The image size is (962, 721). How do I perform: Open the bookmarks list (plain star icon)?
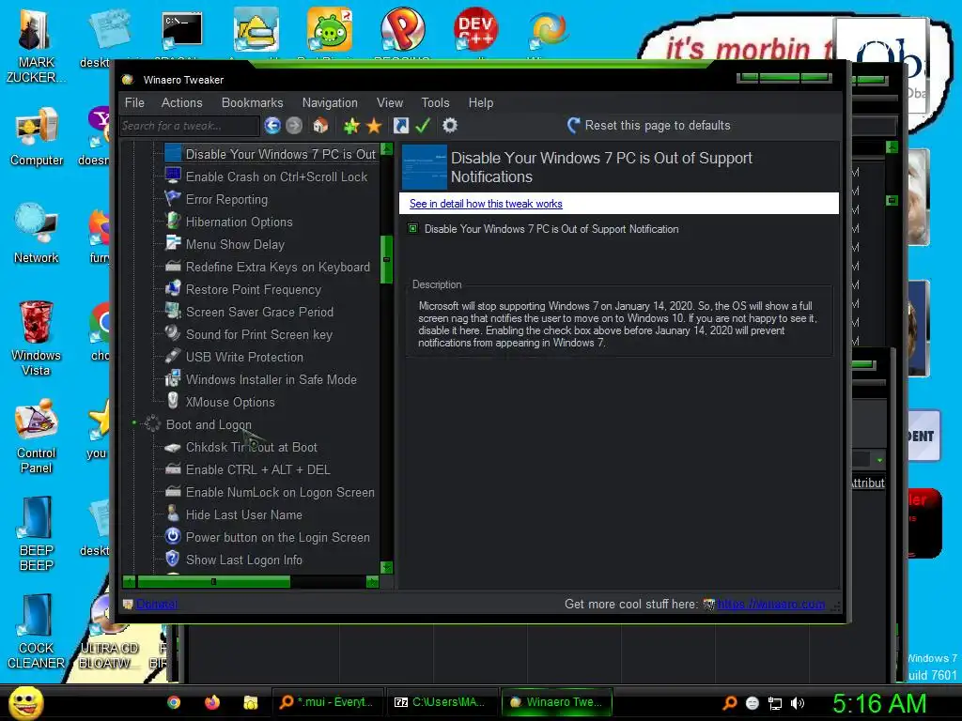[x=374, y=126]
